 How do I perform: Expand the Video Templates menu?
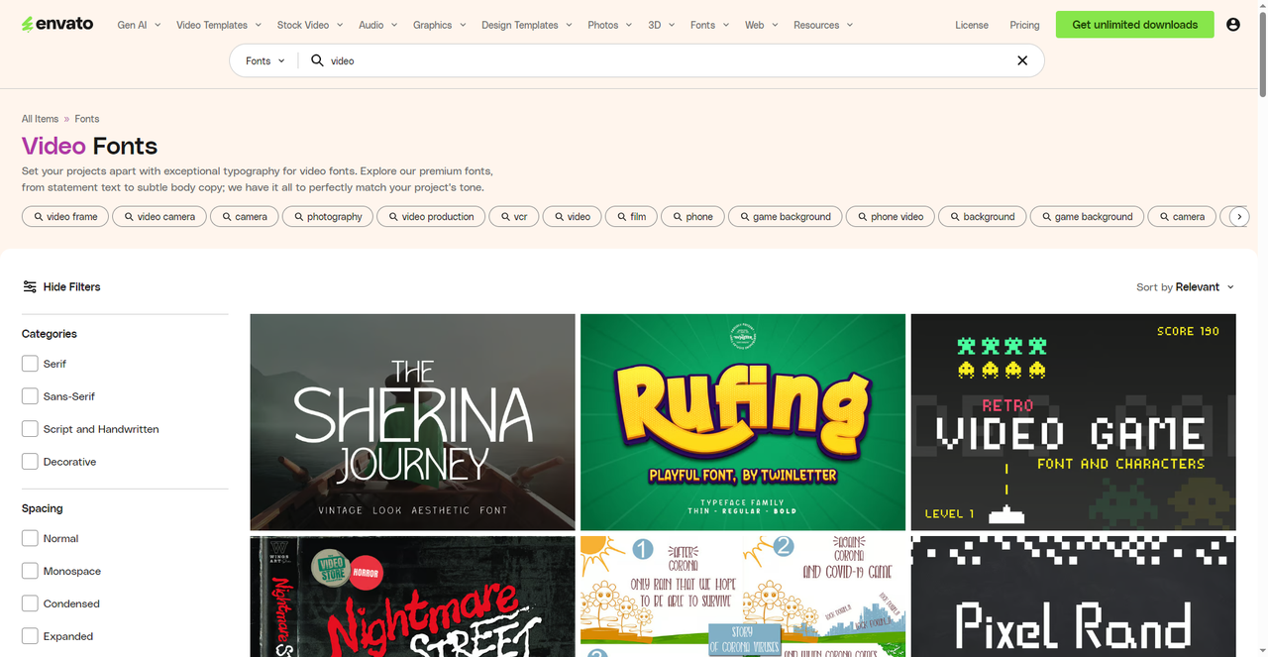tap(219, 25)
